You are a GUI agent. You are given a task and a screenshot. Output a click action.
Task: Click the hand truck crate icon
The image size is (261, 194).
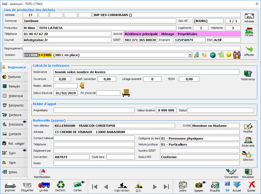(x=126, y=93)
